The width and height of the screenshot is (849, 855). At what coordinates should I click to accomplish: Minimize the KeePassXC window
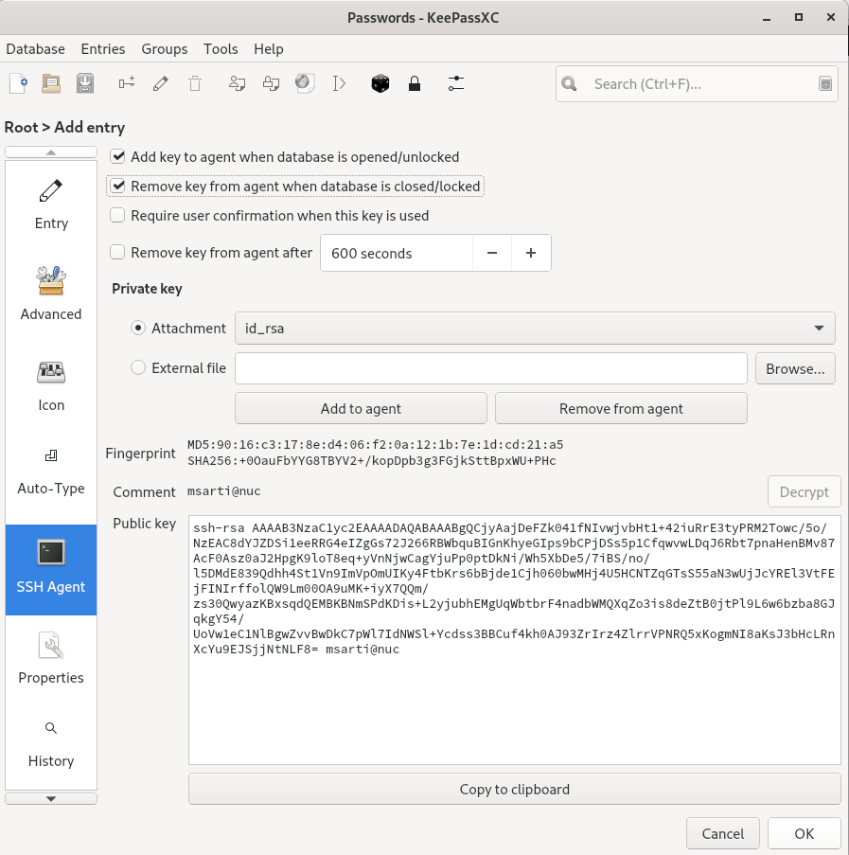click(x=767, y=18)
